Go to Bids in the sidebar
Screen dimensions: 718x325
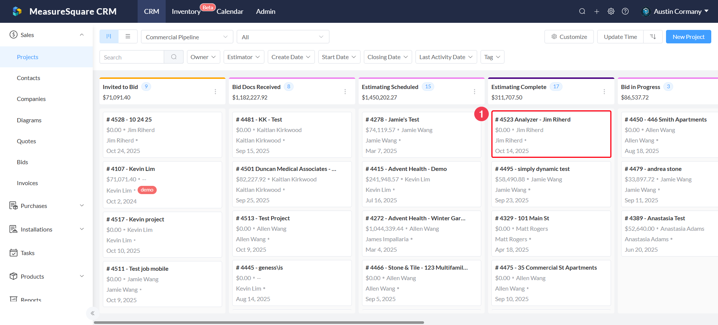click(46, 162)
